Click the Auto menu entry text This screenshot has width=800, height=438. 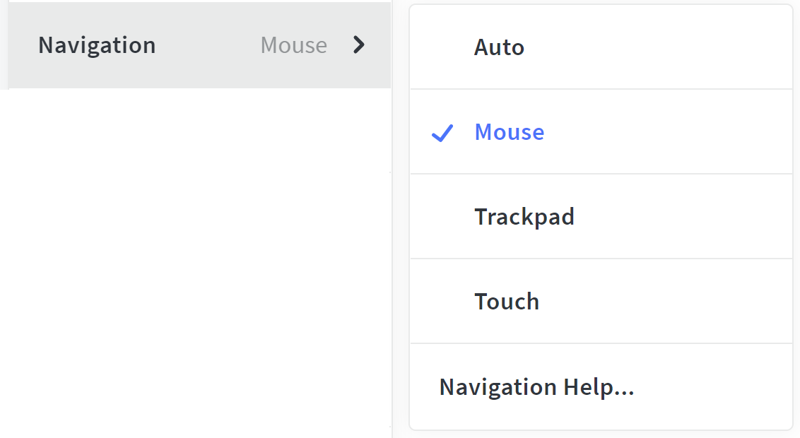(499, 47)
